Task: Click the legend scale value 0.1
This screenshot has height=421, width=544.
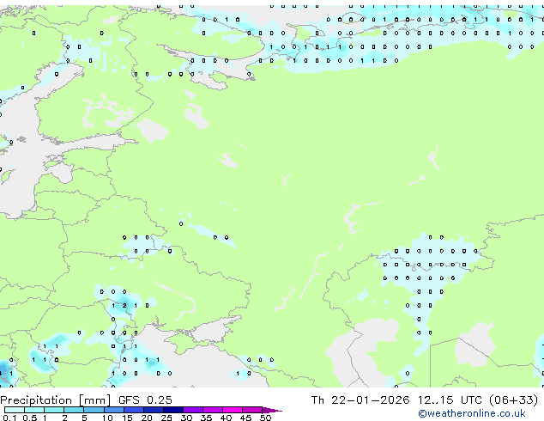Action: [x=9, y=418]
